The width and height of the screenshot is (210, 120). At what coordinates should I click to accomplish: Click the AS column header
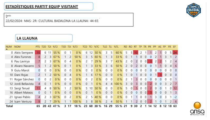(160, 47)
